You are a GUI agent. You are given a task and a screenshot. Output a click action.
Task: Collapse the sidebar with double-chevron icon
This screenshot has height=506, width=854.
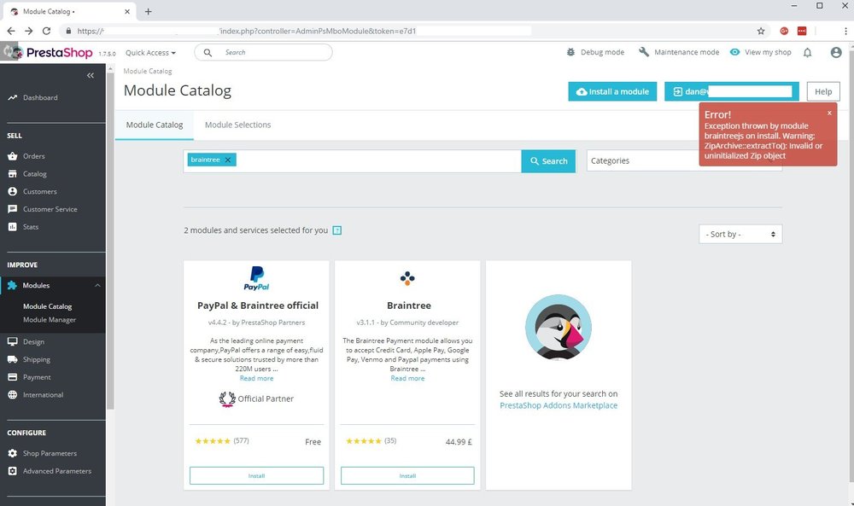pos(91,75)
